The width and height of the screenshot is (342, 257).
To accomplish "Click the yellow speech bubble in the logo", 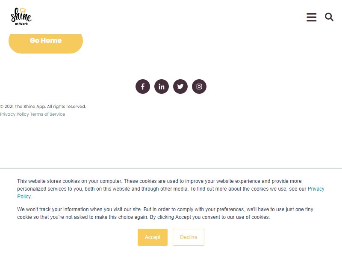I will [x=23, y=10].
